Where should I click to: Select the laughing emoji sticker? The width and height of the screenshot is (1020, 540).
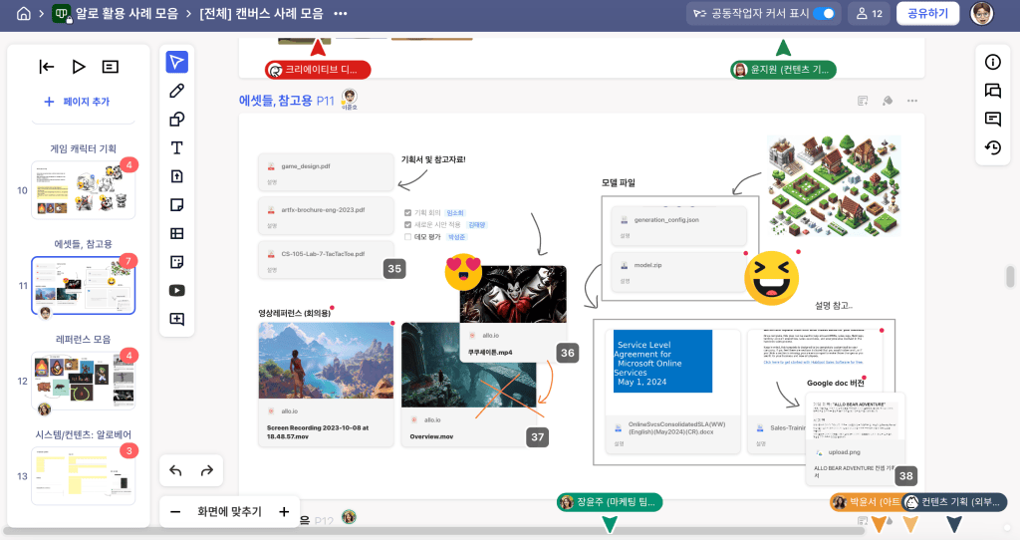772,278
